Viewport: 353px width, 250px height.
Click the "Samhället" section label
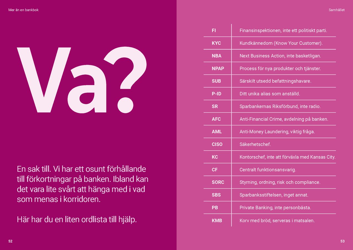pyautogui.click(x=336, y=10)
